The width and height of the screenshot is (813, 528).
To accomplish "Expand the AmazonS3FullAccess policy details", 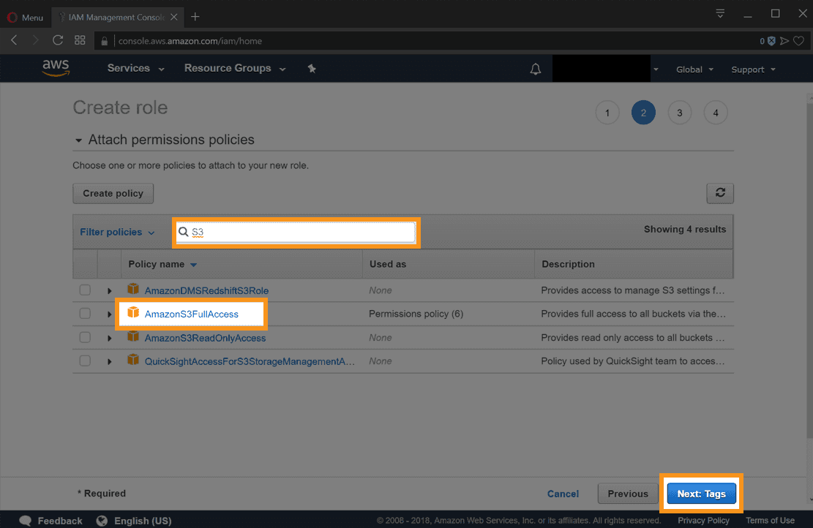I will (x=110, y=314).
